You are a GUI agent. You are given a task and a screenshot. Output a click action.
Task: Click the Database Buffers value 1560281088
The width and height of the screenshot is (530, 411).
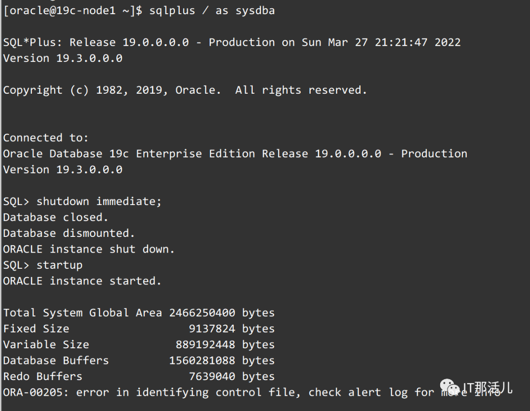[202, 360]
